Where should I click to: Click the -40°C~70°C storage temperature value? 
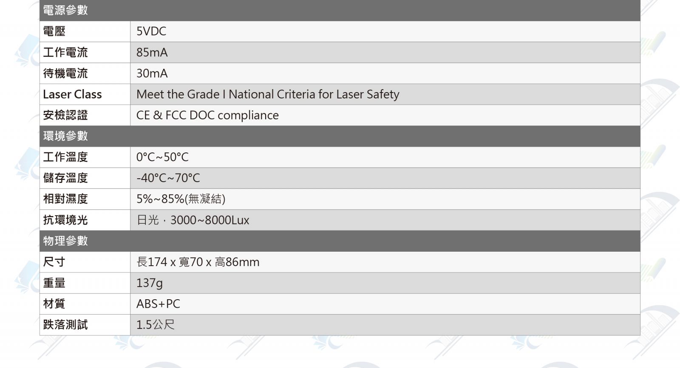tap(168, 178)
